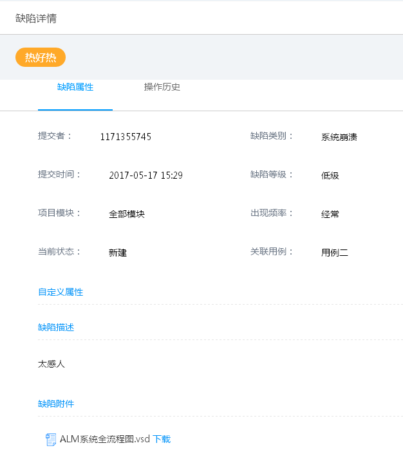Image resolution: width=403 pixels, height=468 pixels.
Task: Click the description text 太感人
Action: pos(52,364)
